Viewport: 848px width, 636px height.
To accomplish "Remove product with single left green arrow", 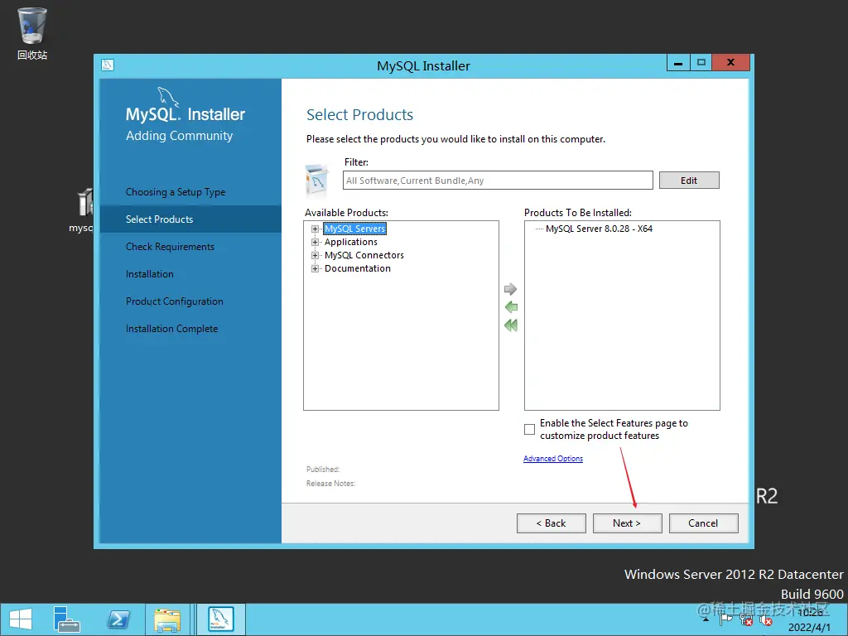I will click(510, 307).
